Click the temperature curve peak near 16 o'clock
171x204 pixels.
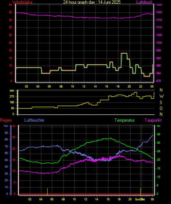click(110, 138)
